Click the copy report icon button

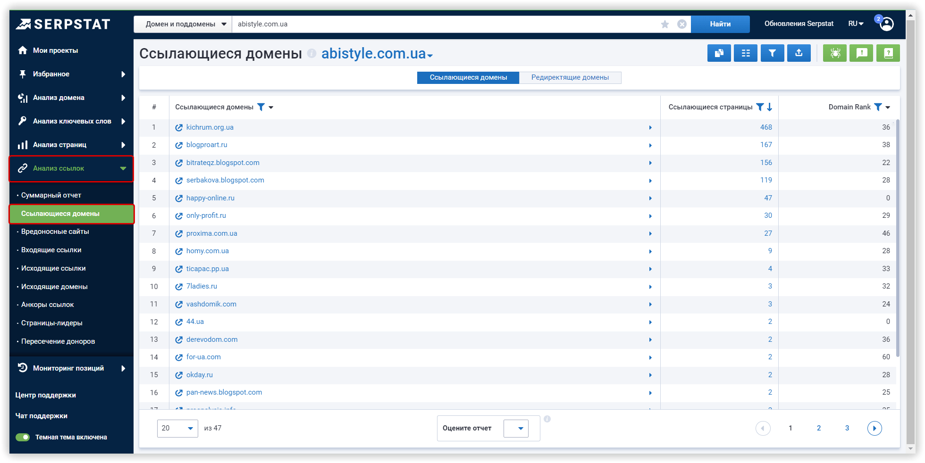(719, 53)
